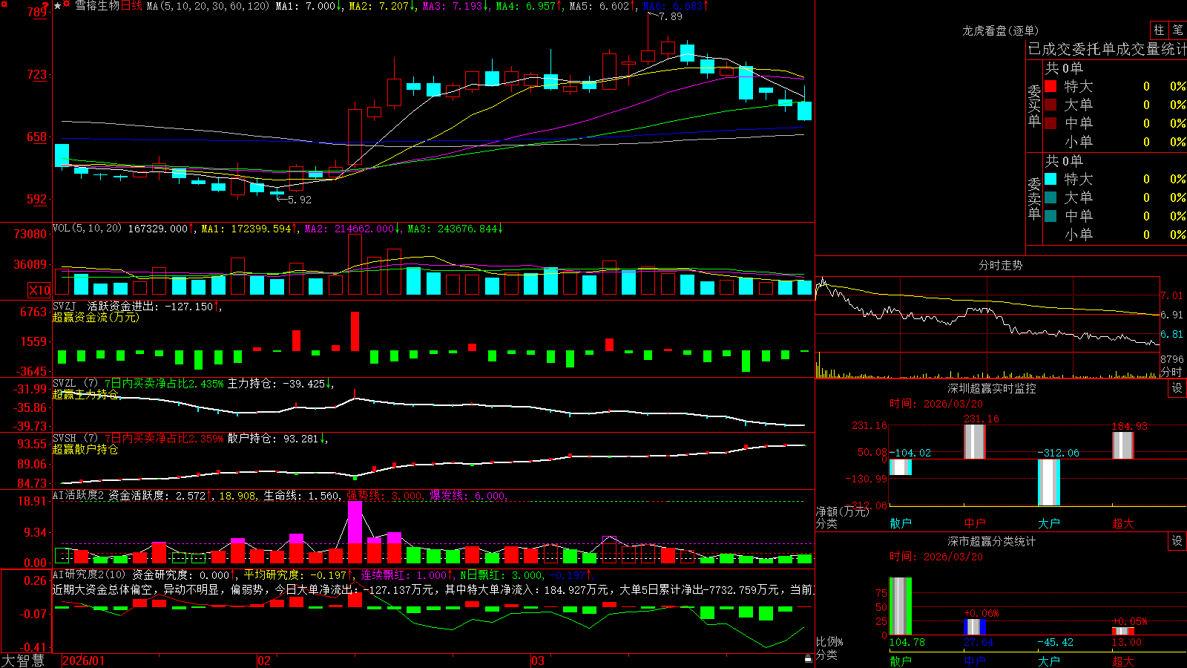Viewport: 1187px width, 668px height.
Task: Click the dark red 中单 buy-order swatch
Action: (1050, 123)
